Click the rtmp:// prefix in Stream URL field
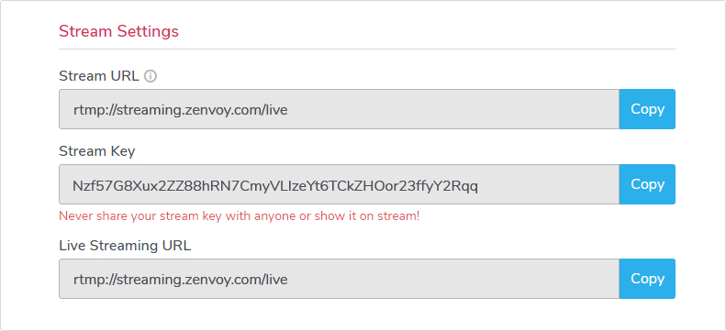 (92, 111)
